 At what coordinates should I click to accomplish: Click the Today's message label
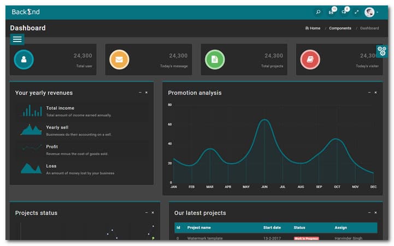click(174, 66)
